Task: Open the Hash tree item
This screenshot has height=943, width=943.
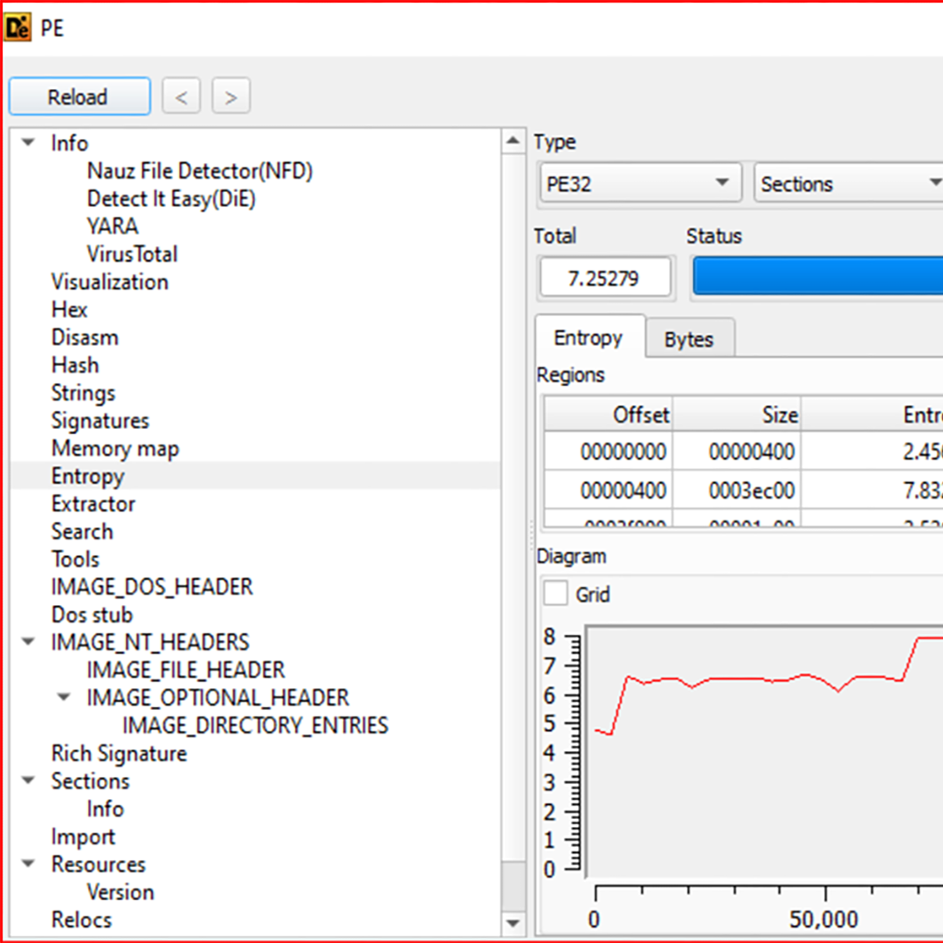Action: pos(75,365)
